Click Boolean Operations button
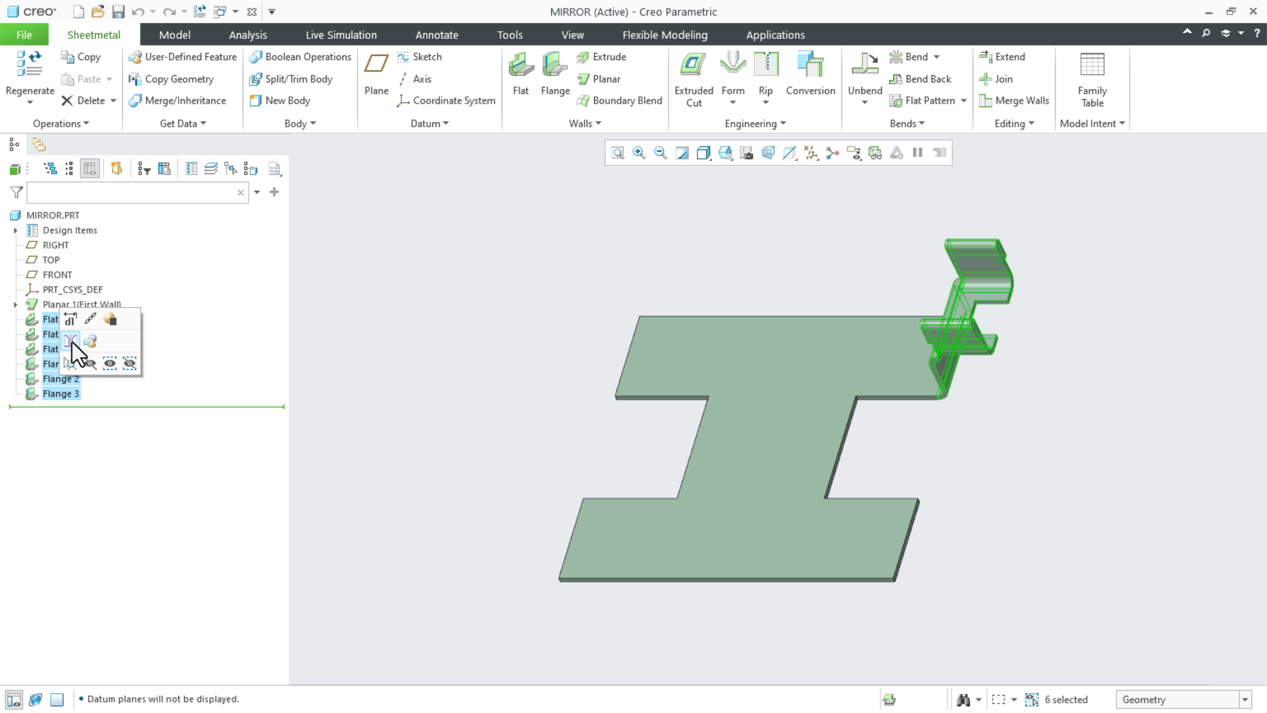The height and width of the screenshot is (713, 1267). [x=300, y=57]
